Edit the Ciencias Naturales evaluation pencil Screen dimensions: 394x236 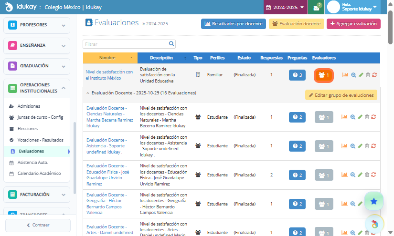(x=360, y=117)
